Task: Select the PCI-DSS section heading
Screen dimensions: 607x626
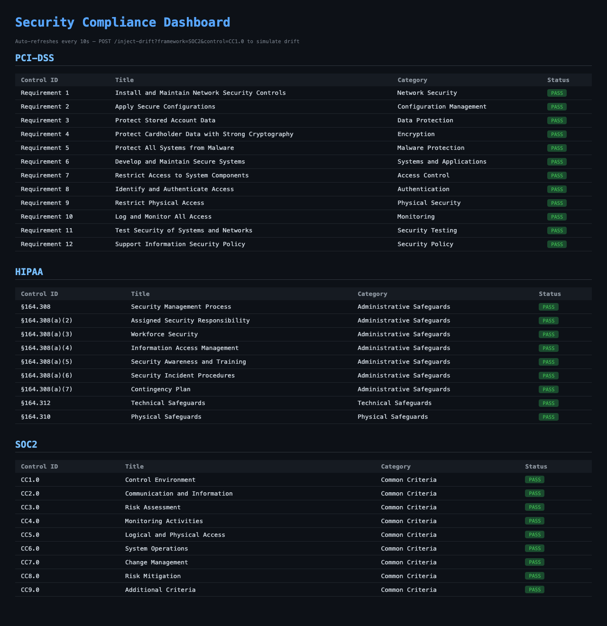Action: (34, 58)
